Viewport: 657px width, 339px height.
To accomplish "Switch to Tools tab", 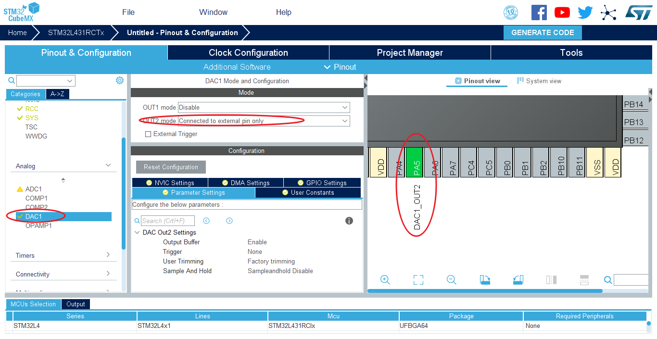I will (571, 52).
